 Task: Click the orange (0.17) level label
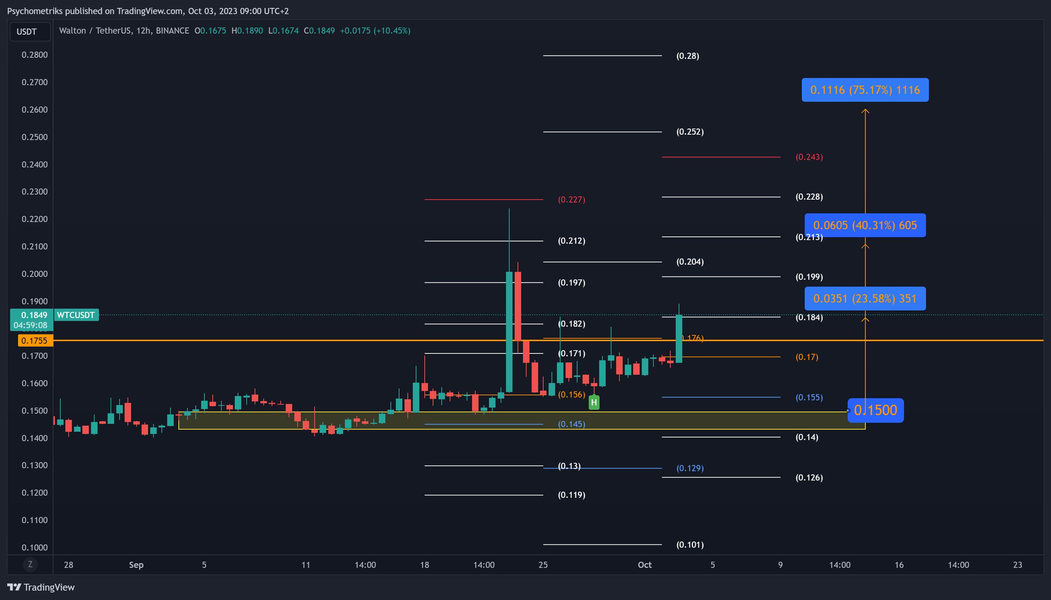pyautogui.click(x=806, y=357)
